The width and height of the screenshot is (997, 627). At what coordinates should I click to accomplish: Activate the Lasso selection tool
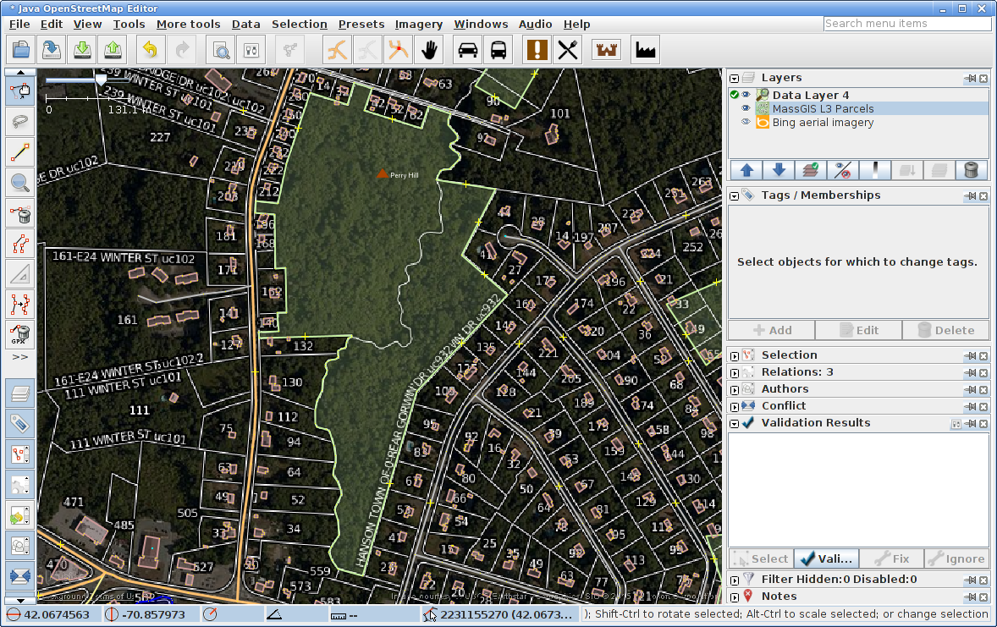pyautogui.click(x=20, y=121)
